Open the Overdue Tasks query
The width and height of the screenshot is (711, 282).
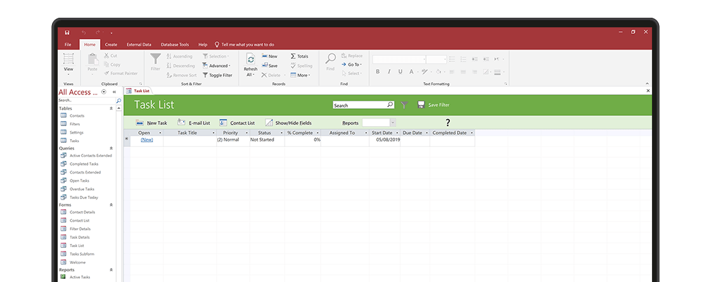[x=82, y=189]
